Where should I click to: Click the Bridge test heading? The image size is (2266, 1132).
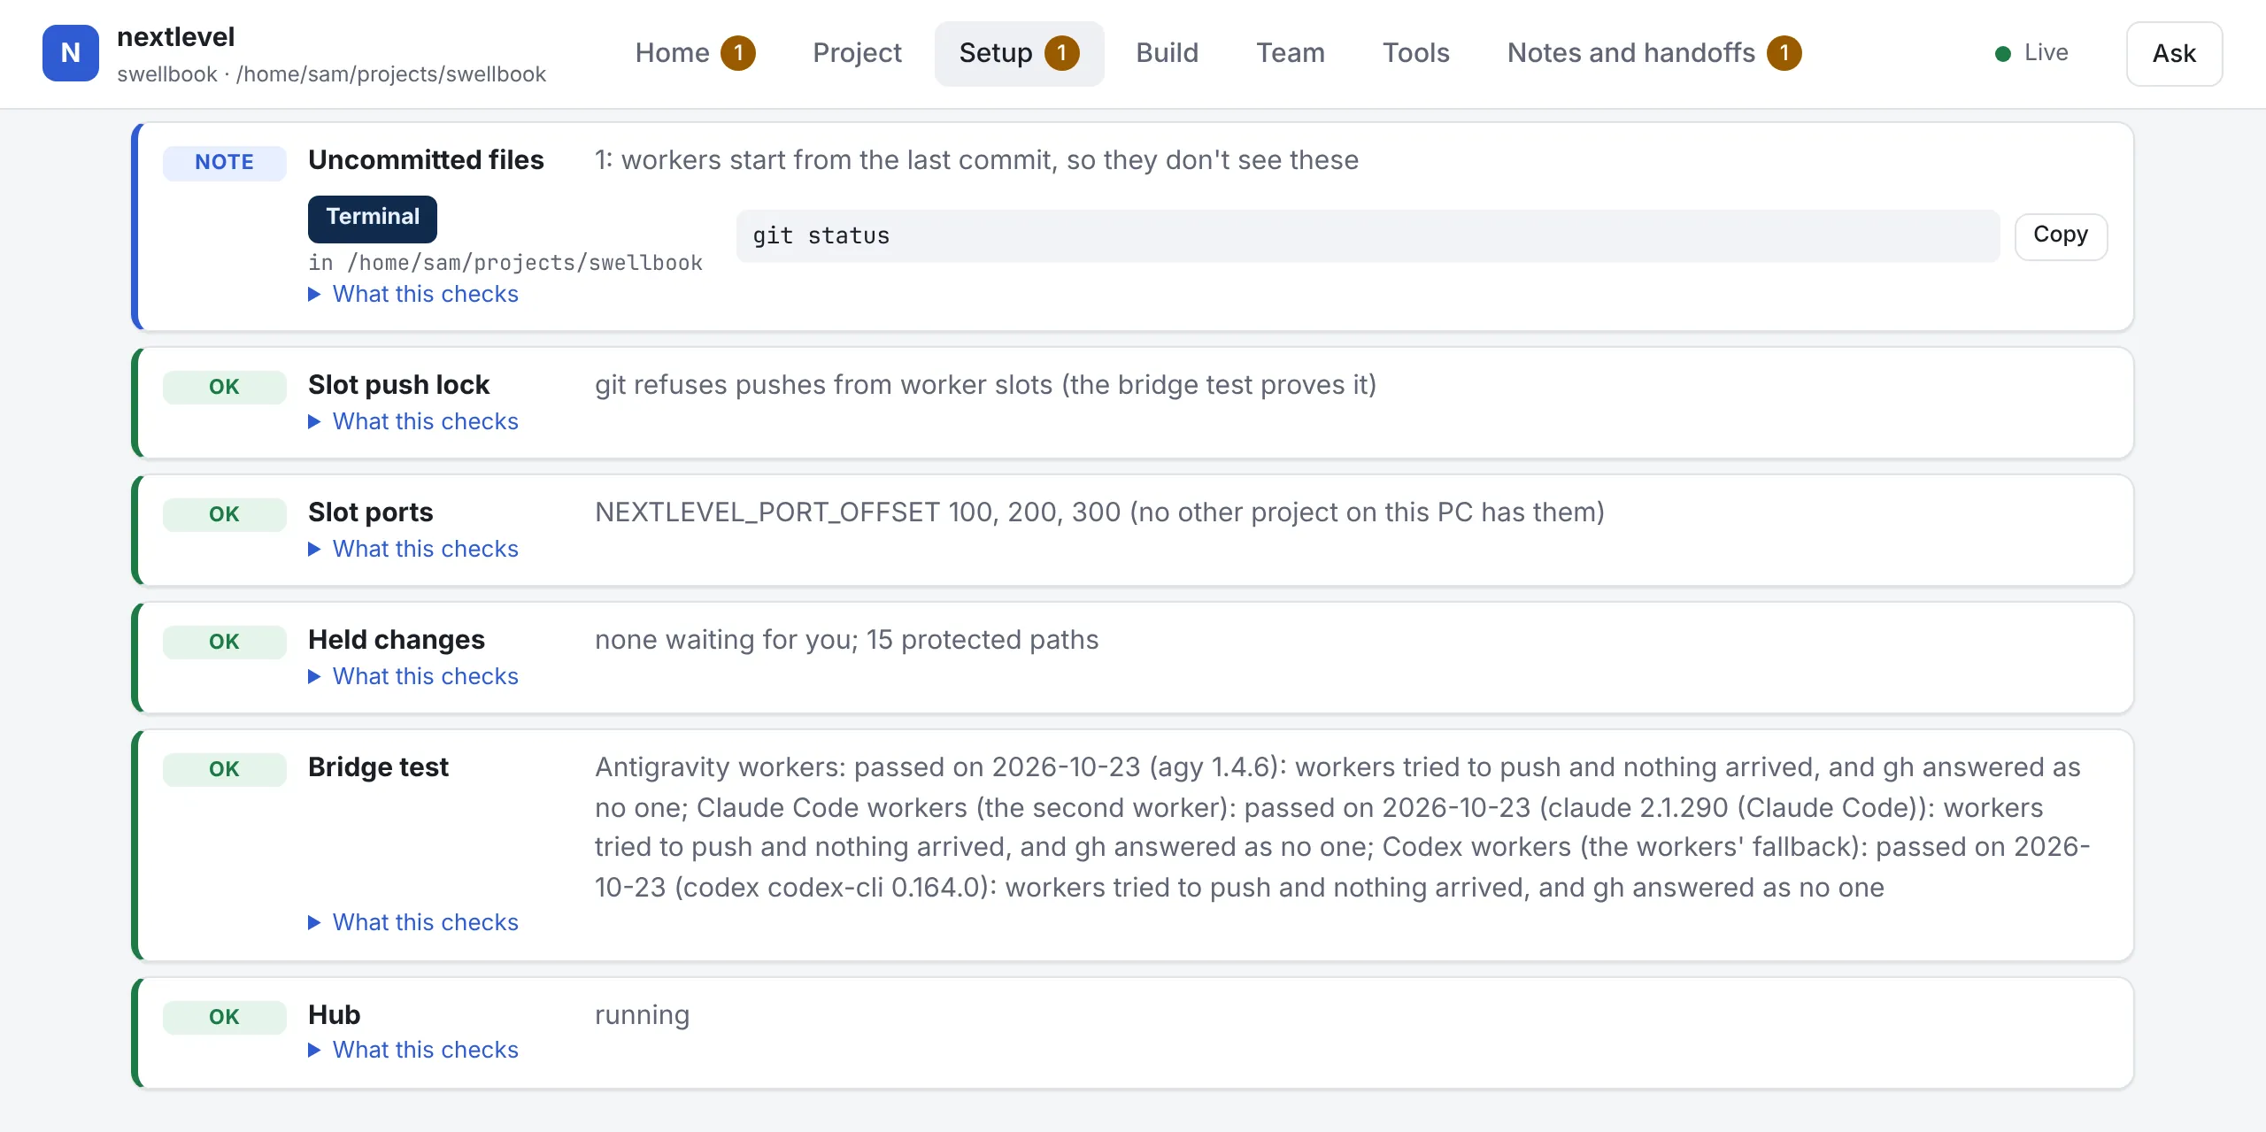point(378,767)
